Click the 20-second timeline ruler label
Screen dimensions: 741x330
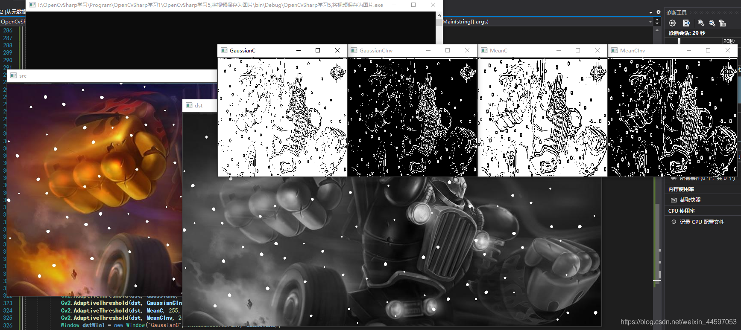tap(729, 41)
